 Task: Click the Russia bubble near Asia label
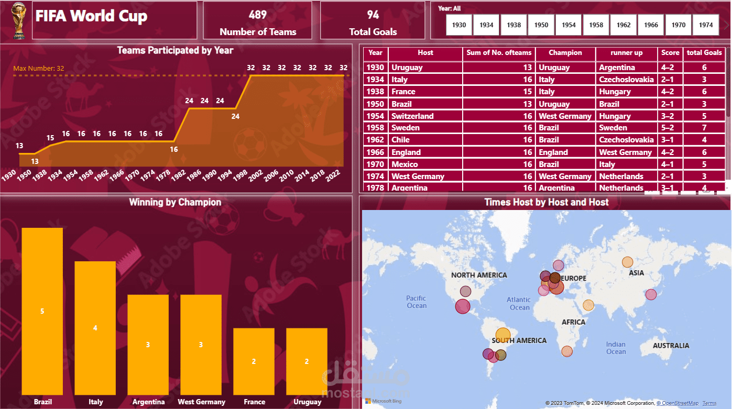627,262
